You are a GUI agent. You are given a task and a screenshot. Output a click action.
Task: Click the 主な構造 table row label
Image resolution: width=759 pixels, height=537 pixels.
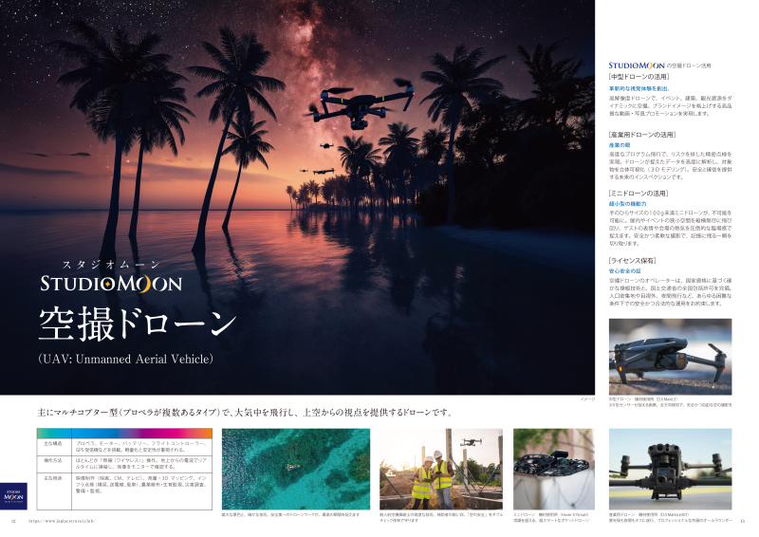tap(53, 443)
